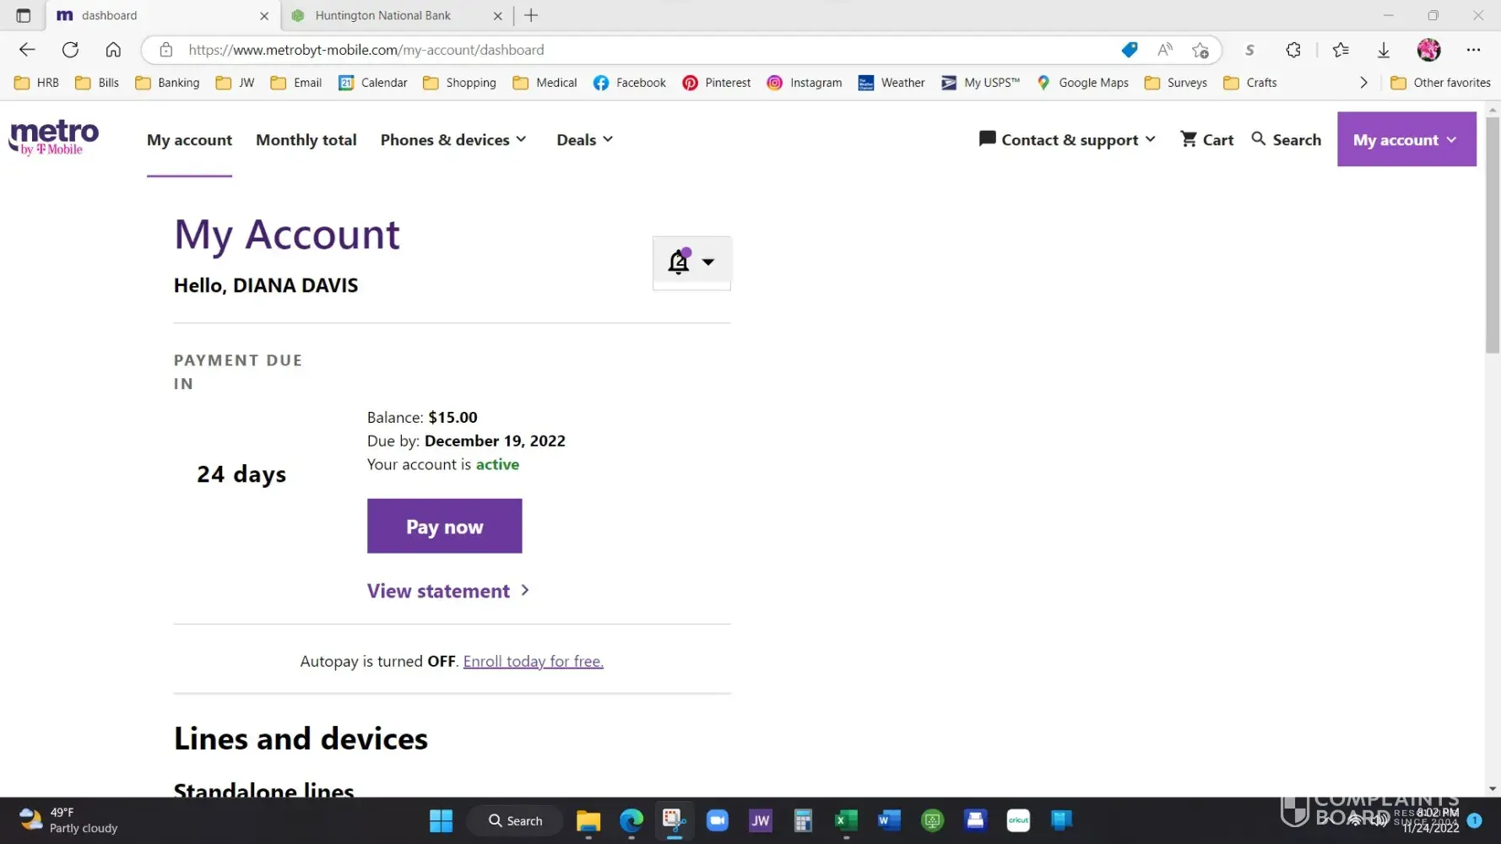Expand the Contact & support menu
The height and width of the screenshot is (844, 1501).
1067,139
